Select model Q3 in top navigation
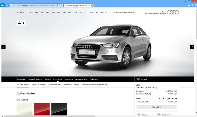This screenshot has width=197, height=117. click(x=70, y=12)
